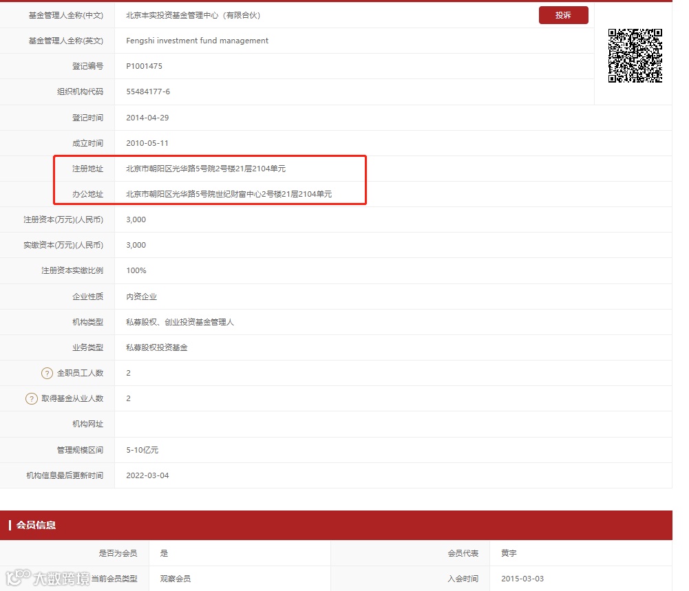This screenshot has width=689, height=591.
Task: Select the paid-in ratio 100%
Action: tap(136, 270)
